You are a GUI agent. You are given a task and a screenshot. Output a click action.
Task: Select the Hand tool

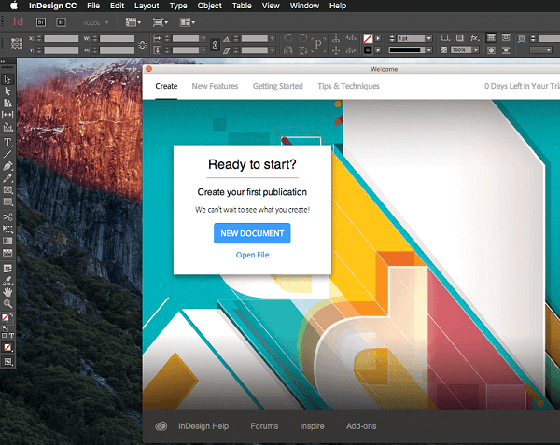click(x=7, y=292)
